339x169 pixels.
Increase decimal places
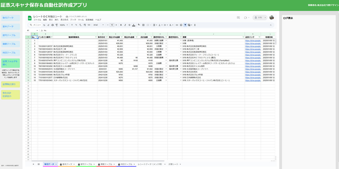tap(84, 25)
